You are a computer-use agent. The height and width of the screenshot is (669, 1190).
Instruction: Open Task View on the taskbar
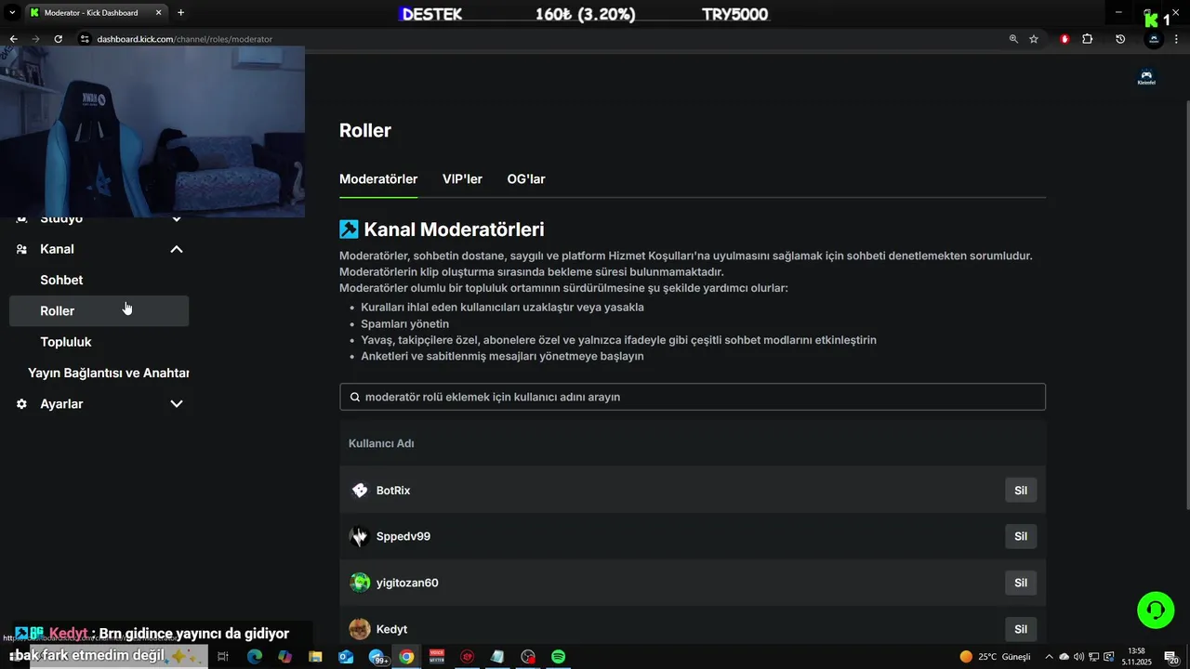pos(223,656)
